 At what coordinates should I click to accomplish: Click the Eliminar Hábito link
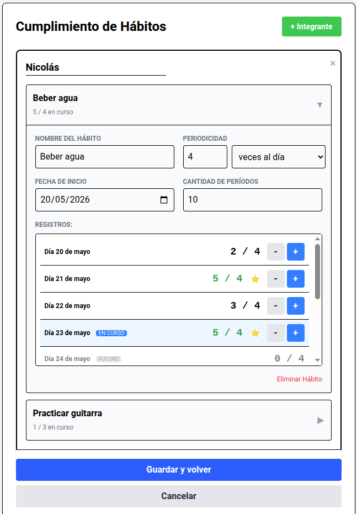tap(300, 379)
